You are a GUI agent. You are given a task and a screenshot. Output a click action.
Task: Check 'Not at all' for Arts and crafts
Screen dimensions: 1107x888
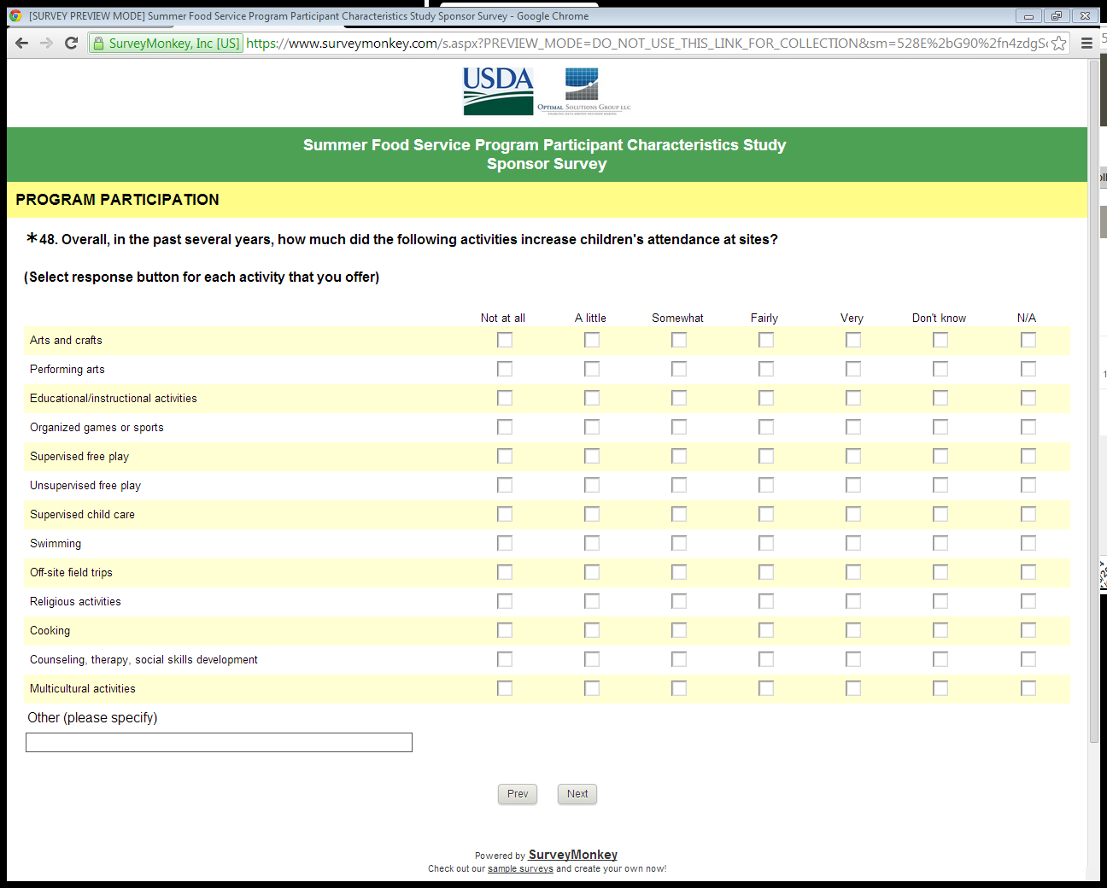tap(505, 340)
